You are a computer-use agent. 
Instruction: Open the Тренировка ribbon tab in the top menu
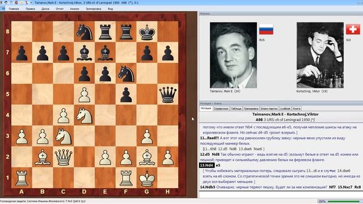[94, 9]
